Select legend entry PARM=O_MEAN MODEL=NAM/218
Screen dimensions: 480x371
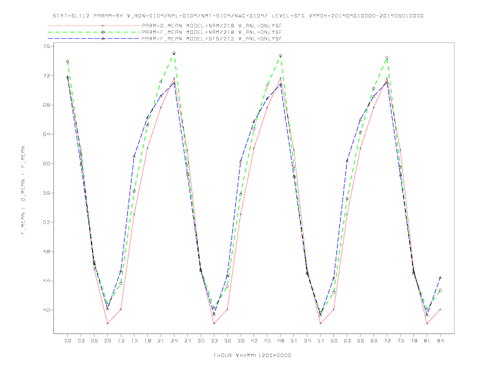tap(212, 25)
